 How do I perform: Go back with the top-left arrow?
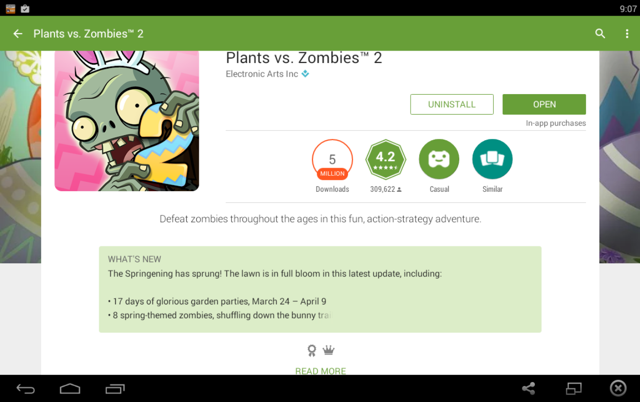pyautogui.click(x=18, y=34)
